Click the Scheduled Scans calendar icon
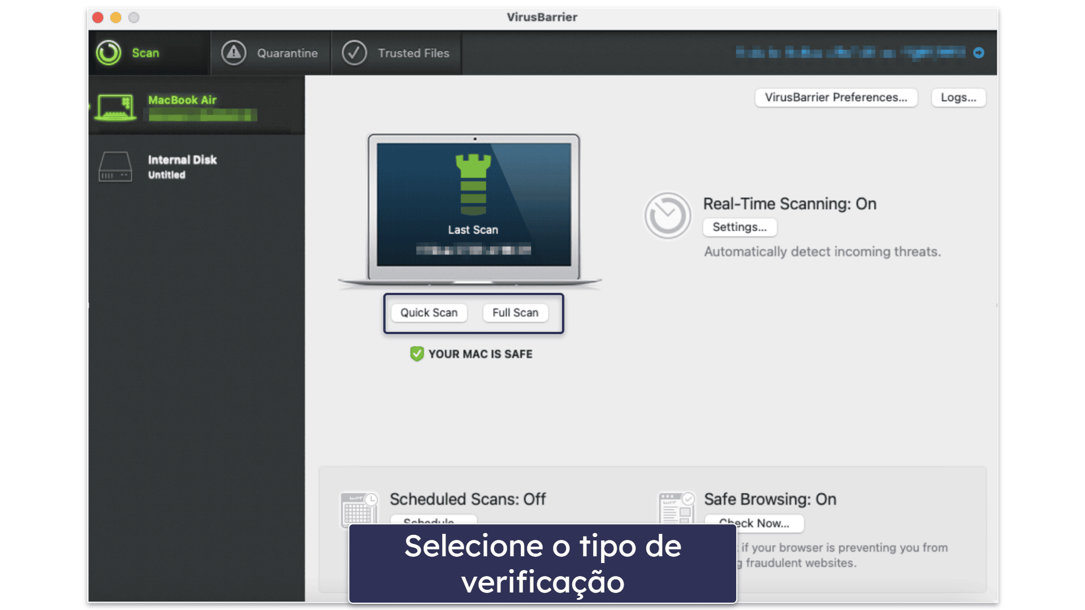 click(358, 509)
